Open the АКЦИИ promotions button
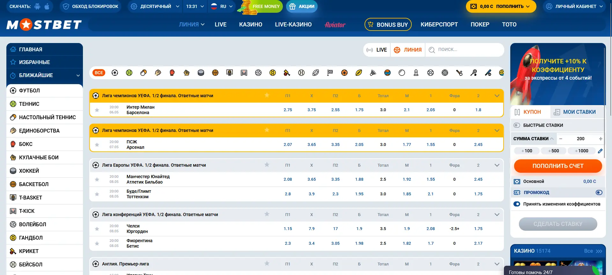 (302, 6)
